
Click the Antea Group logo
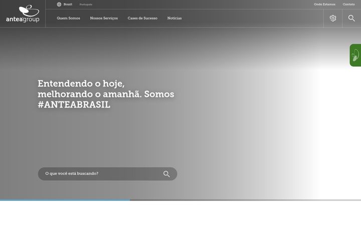(x=23, y=14)
